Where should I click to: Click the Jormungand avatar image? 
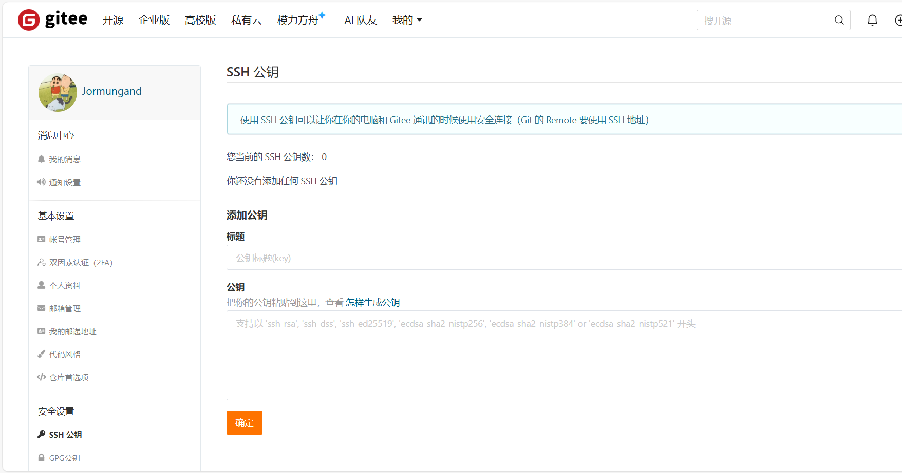point(58,93)
